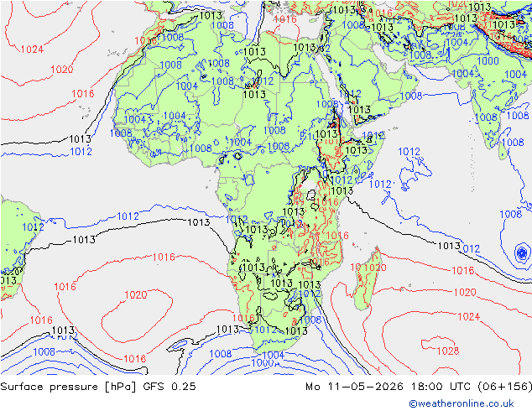Click the blue "1012" label below the Atlantic "1013"
Image resolution: width=532 pixels, height=411 pixels.
coord(81,151)
